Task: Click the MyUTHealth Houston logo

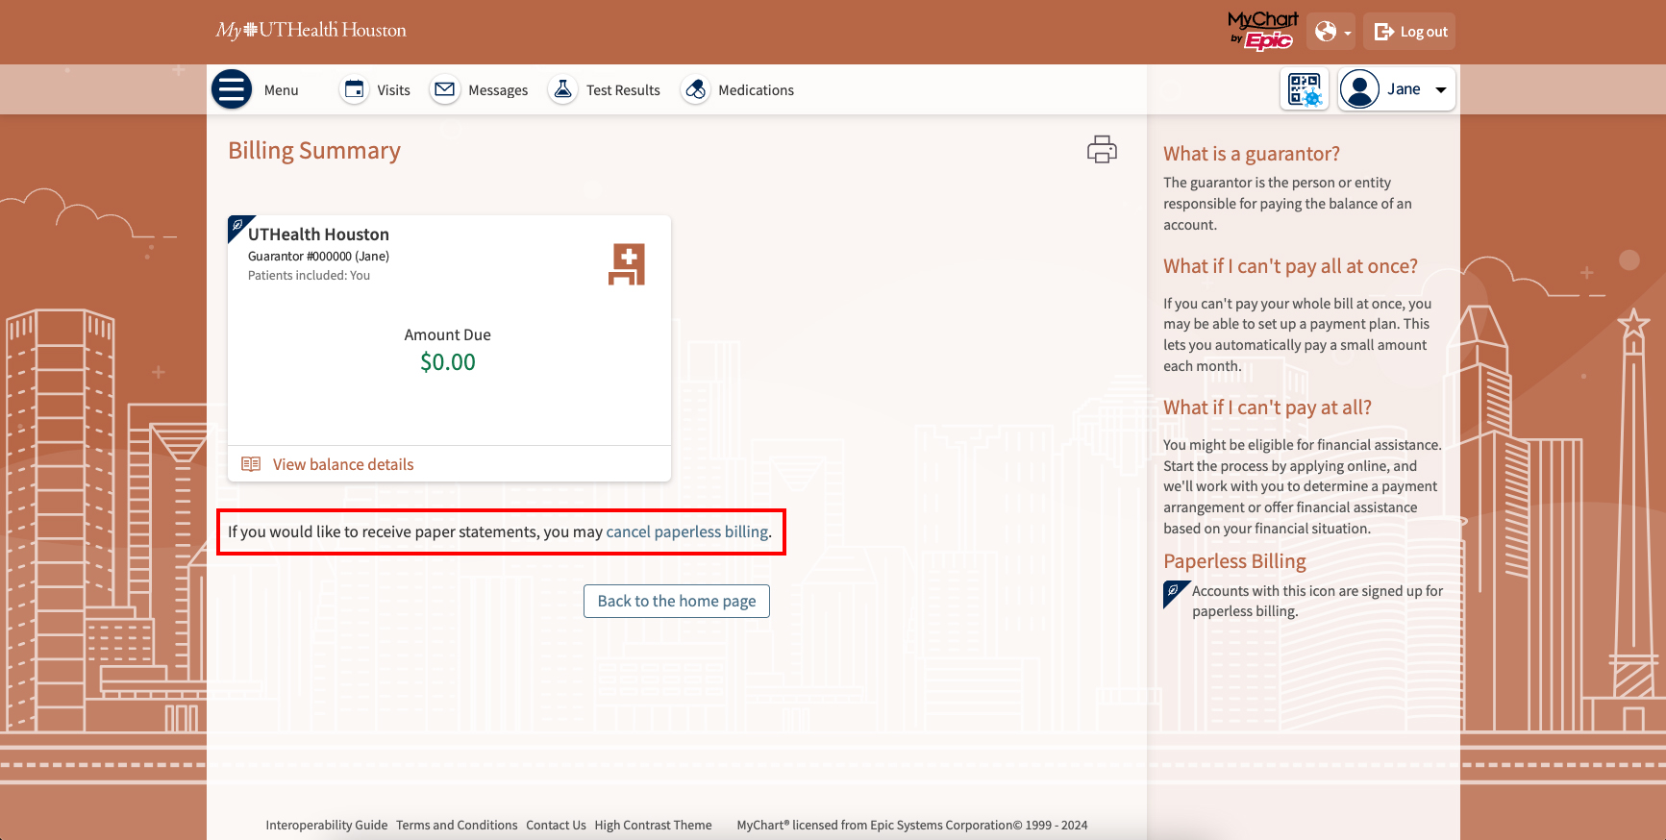Action: (x=311, y=31)
